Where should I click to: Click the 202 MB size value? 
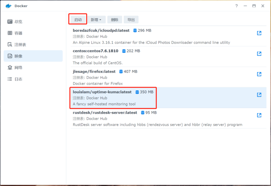133,51
